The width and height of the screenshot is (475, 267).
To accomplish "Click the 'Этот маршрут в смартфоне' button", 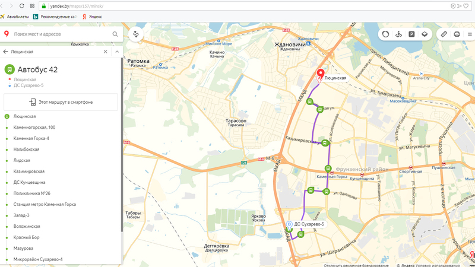I will pyautogui.click(x=61, y=102).
